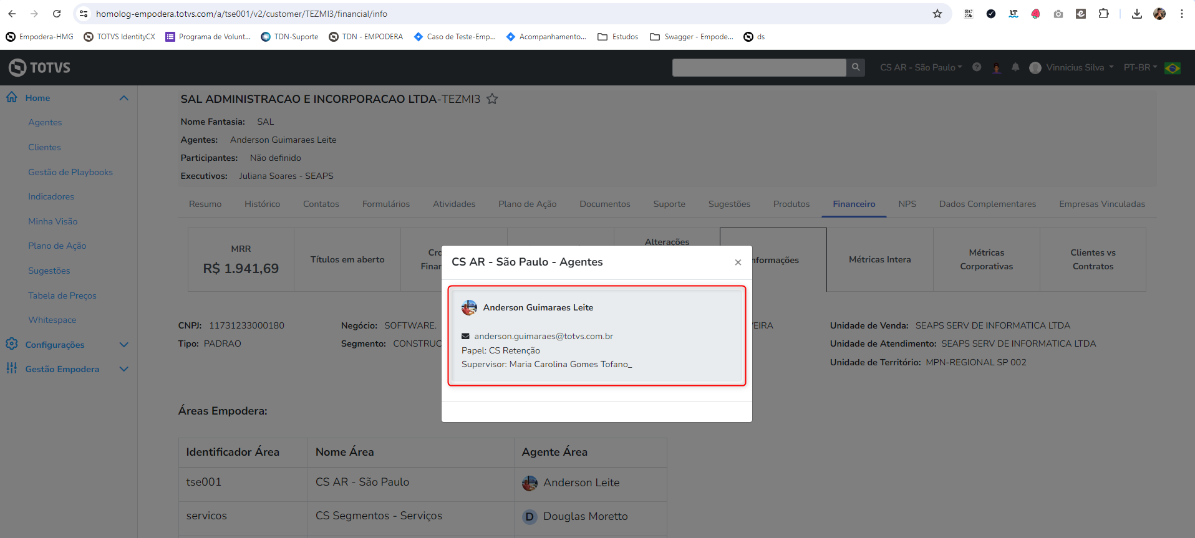Image resolution: width=1195 pixels, height=538 pixels.
Task: Focus the header search input field
Action: click(x=759, y=67)
